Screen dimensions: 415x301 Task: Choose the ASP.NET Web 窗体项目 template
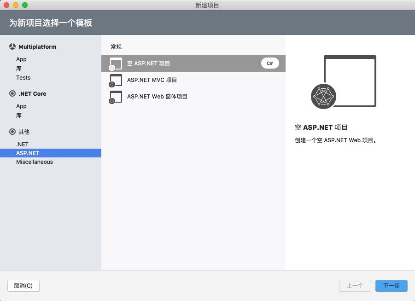pos(193,97)
